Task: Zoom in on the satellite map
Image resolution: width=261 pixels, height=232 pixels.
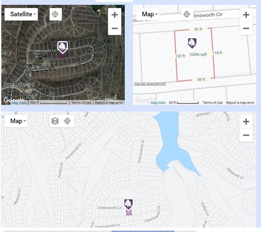Action: pyautogui.click(x=114, y=15)
